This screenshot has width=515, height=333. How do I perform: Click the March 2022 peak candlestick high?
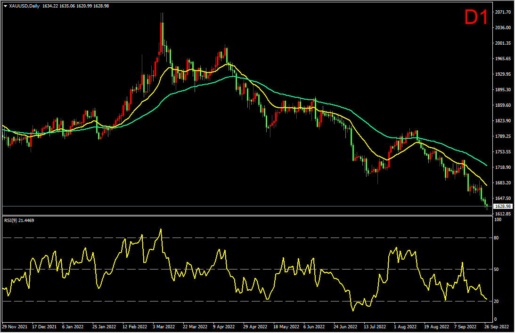(x=162, y=14)
